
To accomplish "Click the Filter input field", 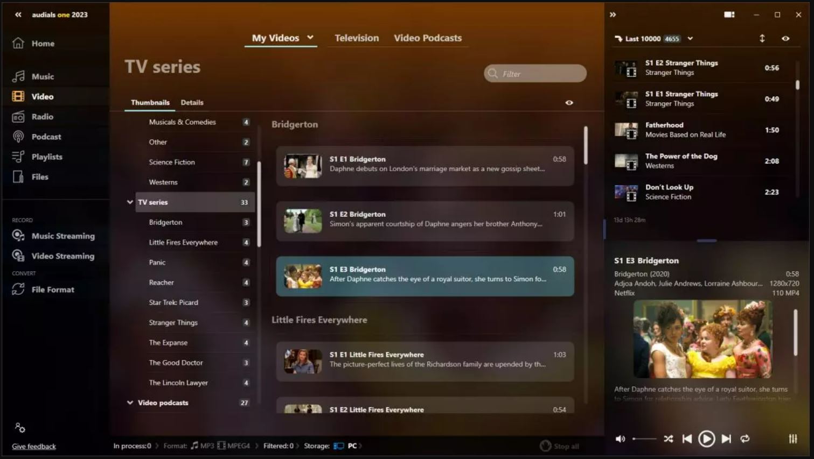I will point(535,74).
